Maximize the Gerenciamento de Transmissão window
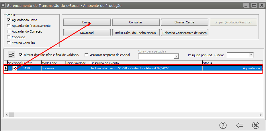This screenshot has height=131, width=266. (254, 5)
